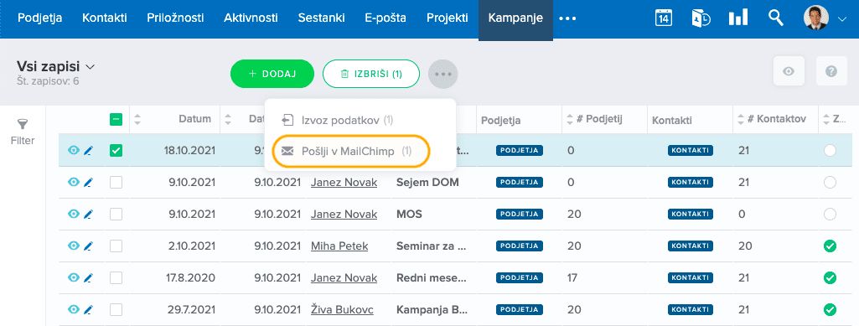The image size is (859, 326).
Task: Click the search magnifier icon
Action: click(x=775, y=18)
